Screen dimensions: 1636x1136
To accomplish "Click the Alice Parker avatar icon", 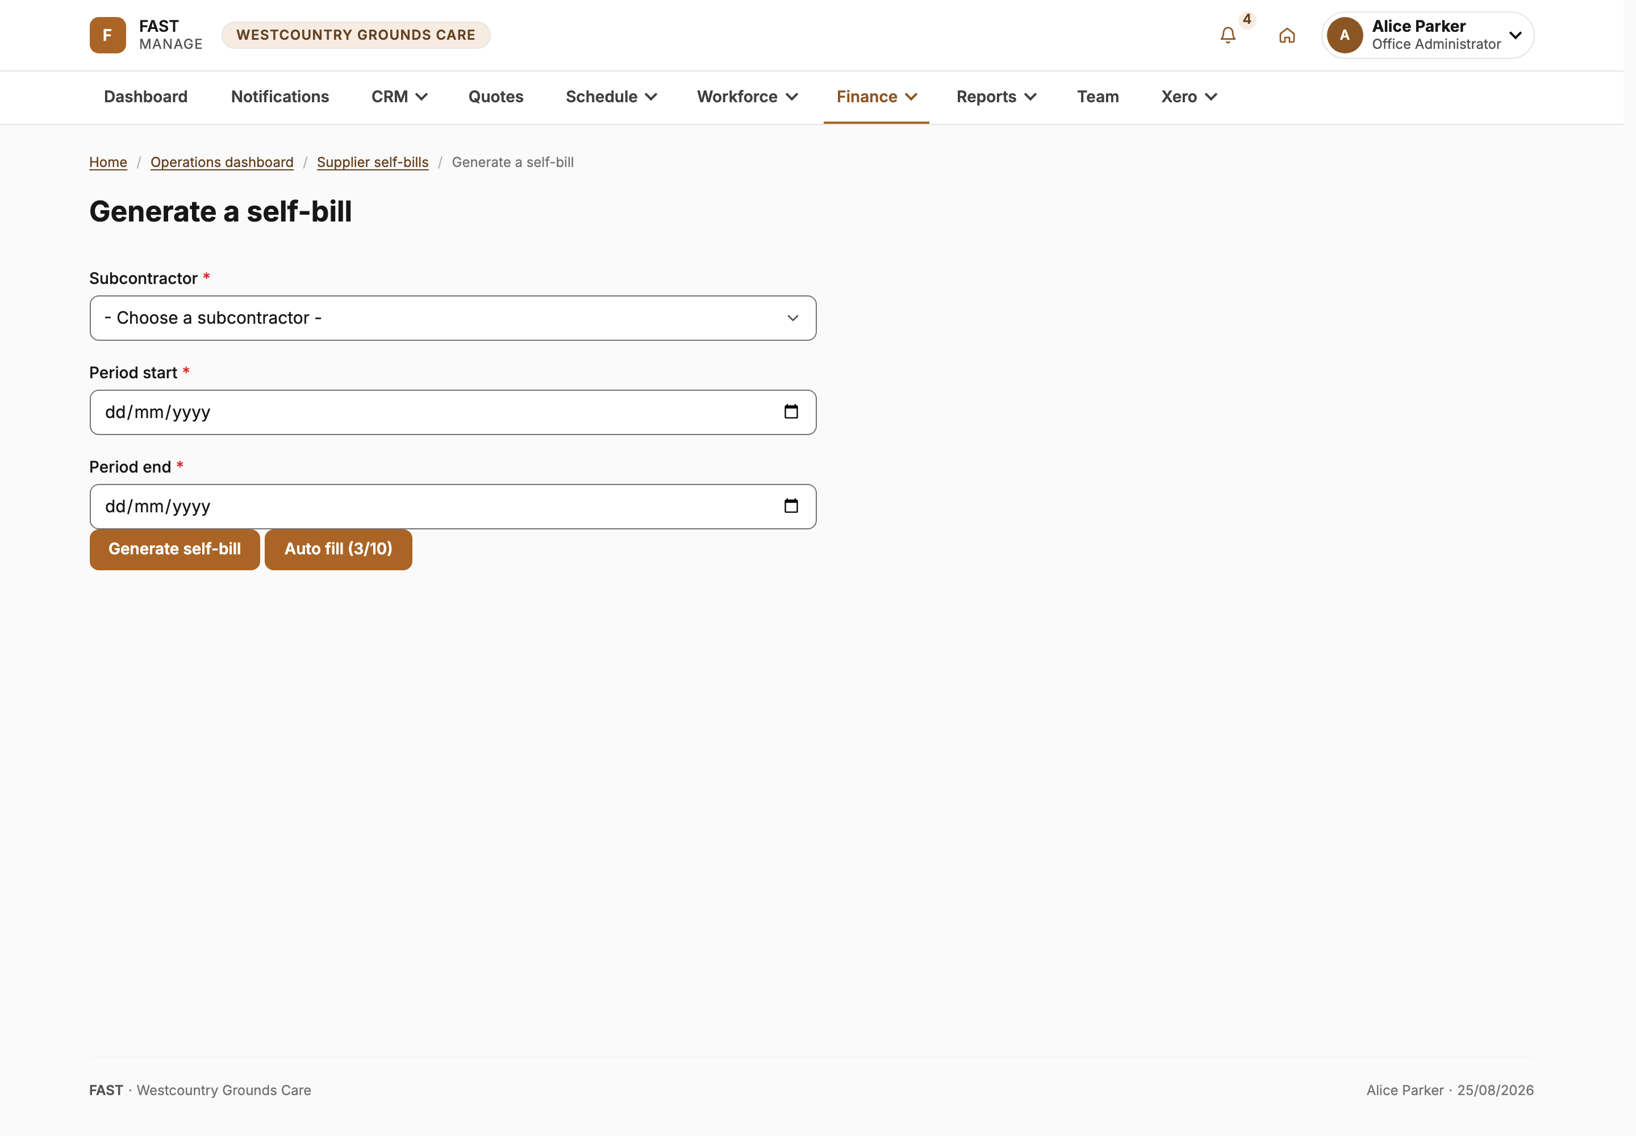I will coord(1345,35).
